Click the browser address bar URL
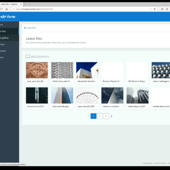This screenshot has width=170, height=170. [x=35, y=9]
